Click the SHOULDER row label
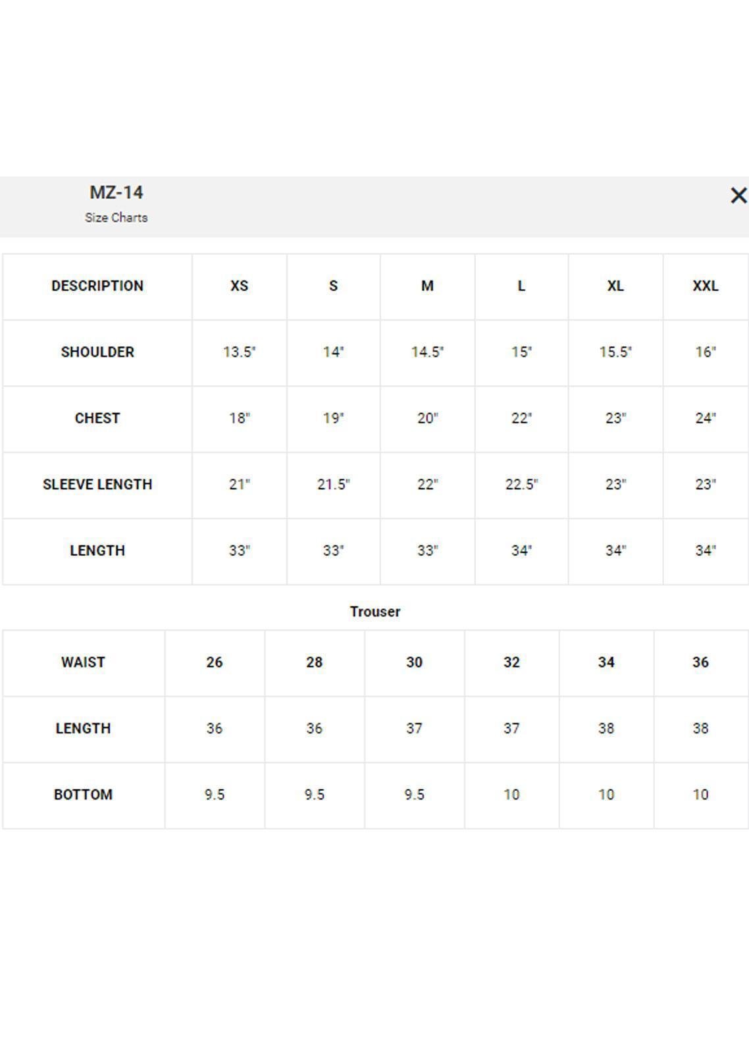This screenshot has height=1043, width=749. [x=97, y=352]
